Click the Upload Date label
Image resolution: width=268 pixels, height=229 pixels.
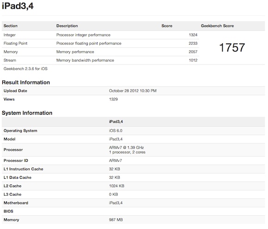pyautogui.click(x=15, y=91)
